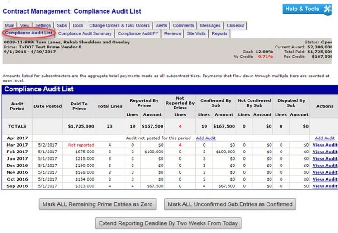Screen dimensions: 338x233
Task: Click Extend Reporting Deadline By Two Weeks button
Action: 168,223
